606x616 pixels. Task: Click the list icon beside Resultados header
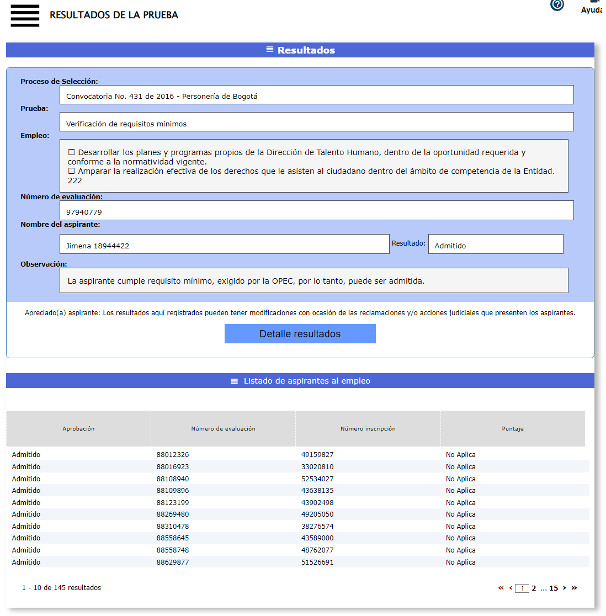pyautogui.click(x=270, y=50)
